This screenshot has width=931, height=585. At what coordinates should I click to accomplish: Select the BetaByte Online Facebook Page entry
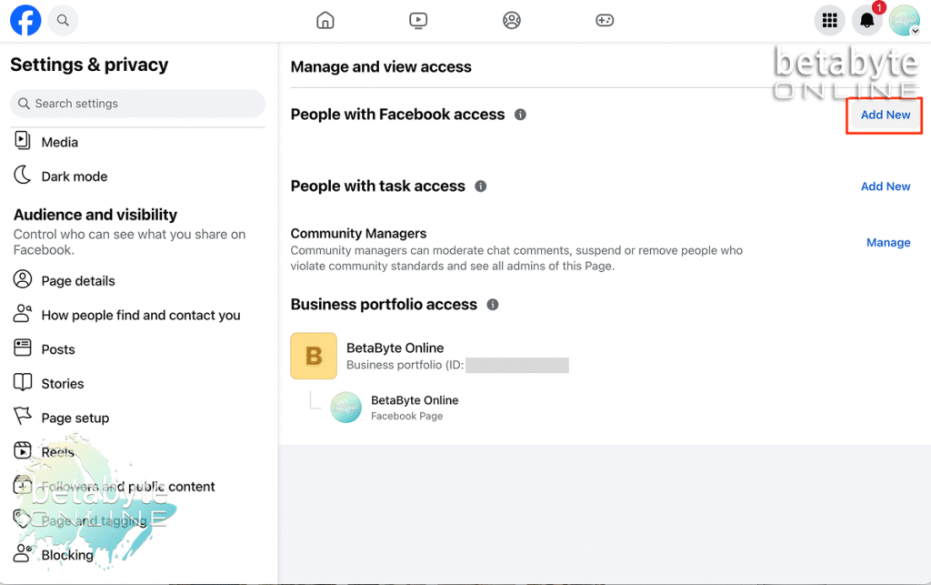[414, 407]
